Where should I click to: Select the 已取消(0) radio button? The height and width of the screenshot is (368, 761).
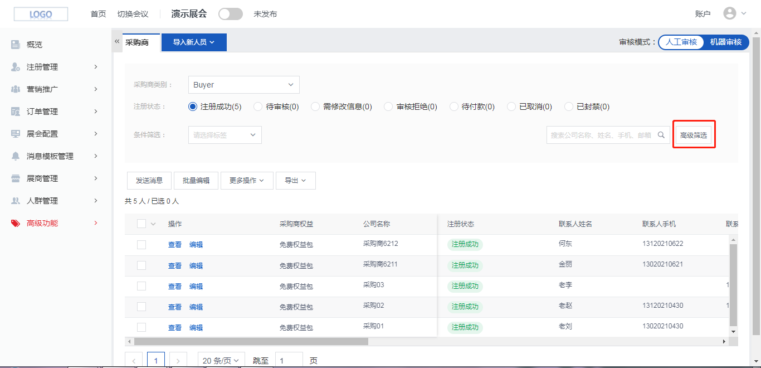tap(511, 106)
